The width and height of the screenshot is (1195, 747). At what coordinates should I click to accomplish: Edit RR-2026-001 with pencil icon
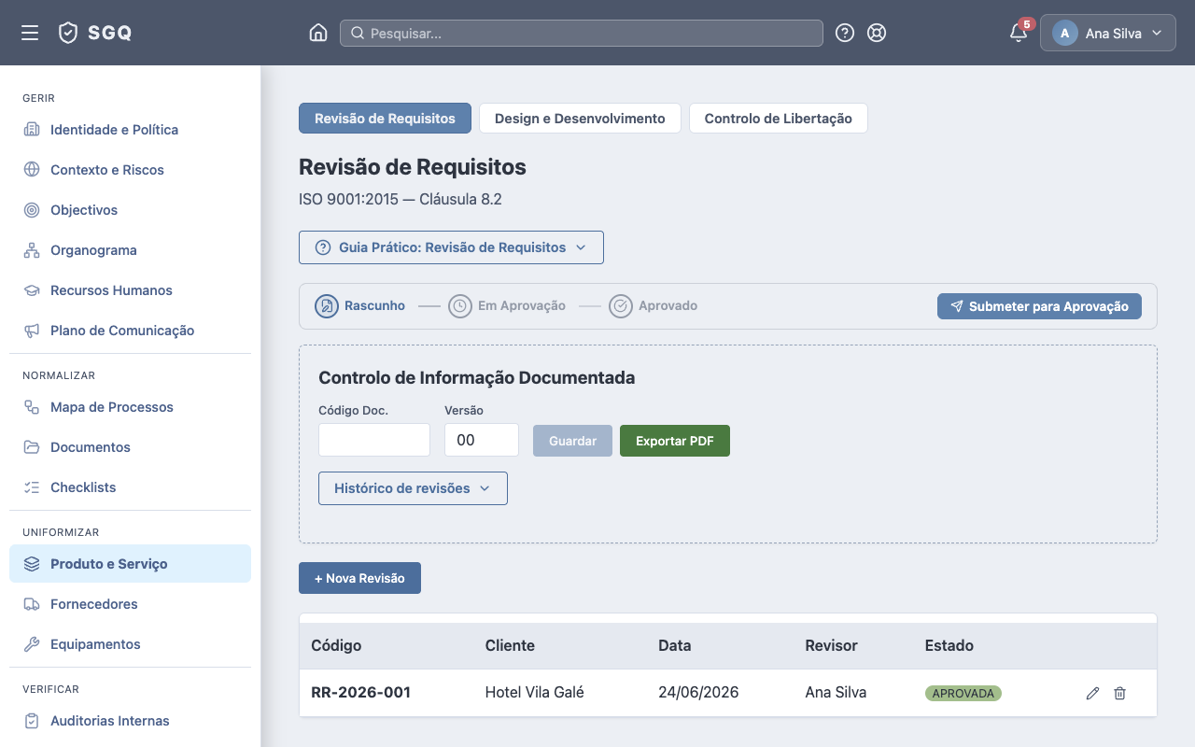(x=1092, y=694)
